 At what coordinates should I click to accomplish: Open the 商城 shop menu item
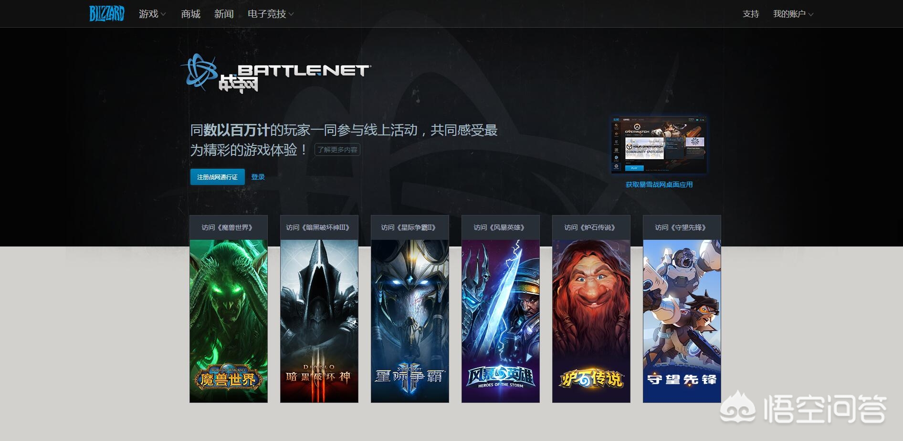tap(190, 14)
